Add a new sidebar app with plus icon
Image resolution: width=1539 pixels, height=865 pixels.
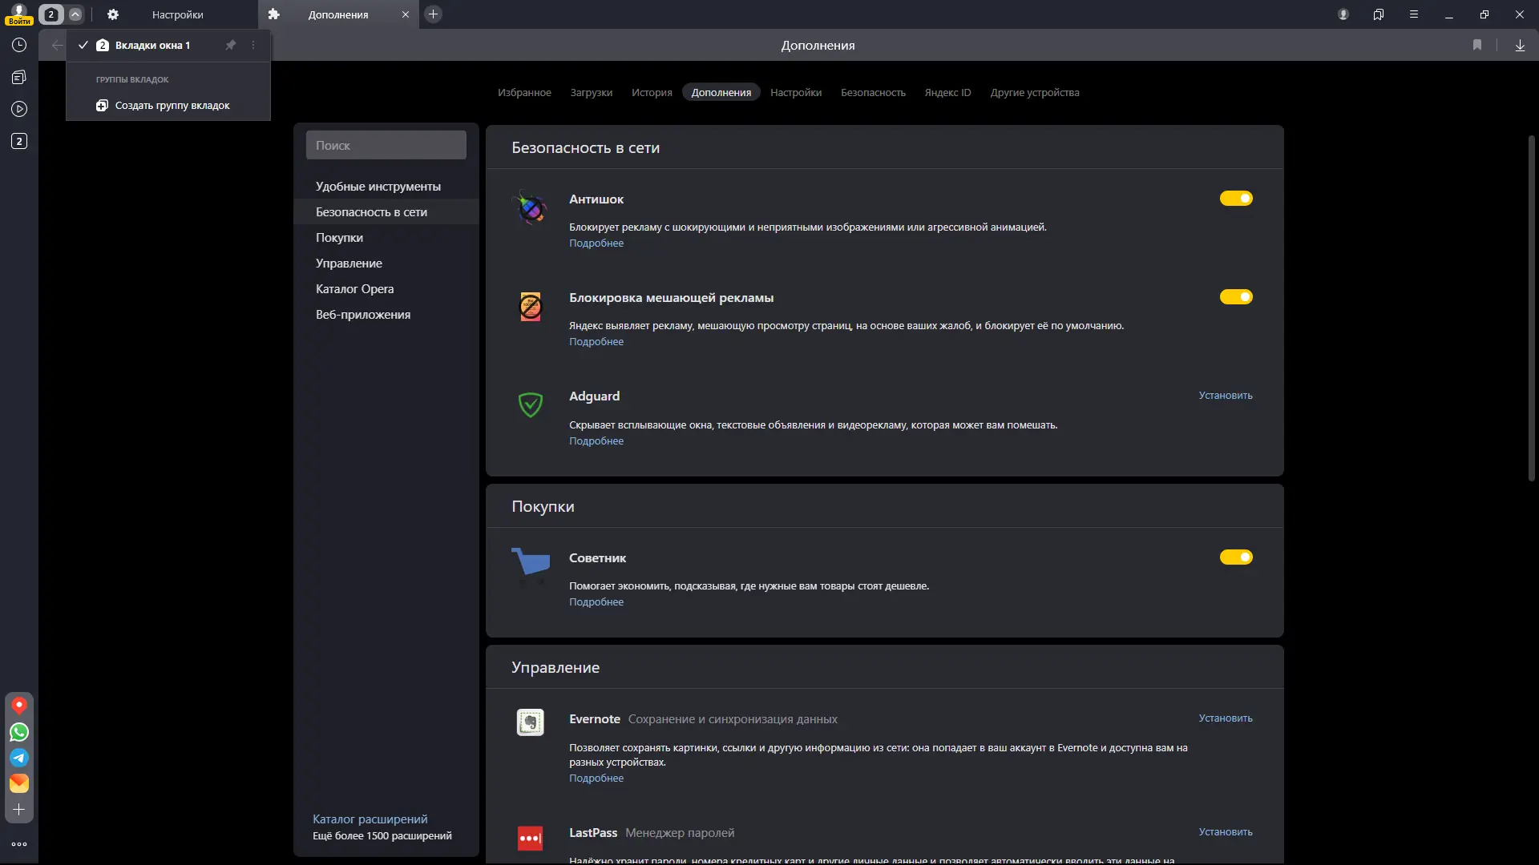pyautogui.click(x=19, y=810)
